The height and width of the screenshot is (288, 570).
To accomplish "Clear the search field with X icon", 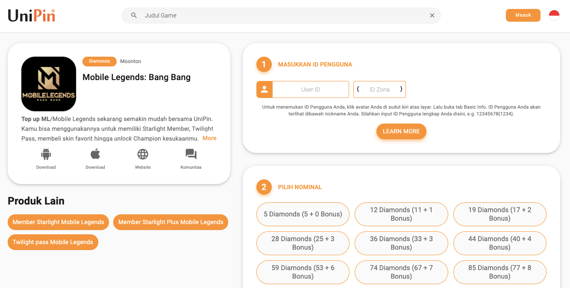I will coord(432,15).
